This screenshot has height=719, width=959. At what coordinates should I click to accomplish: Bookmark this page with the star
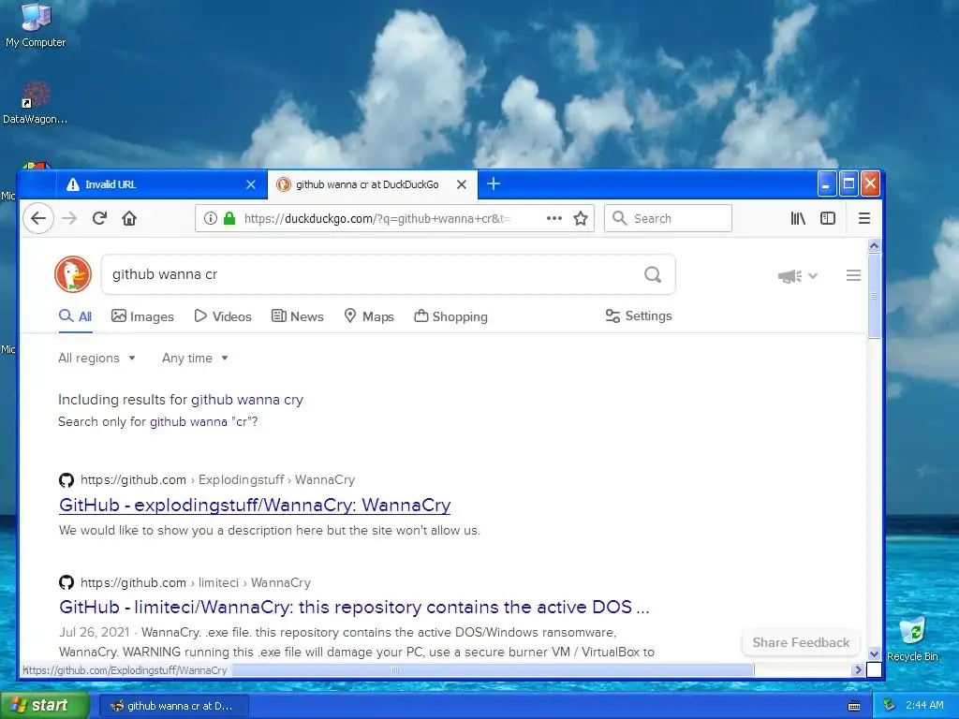coord(581,218)
